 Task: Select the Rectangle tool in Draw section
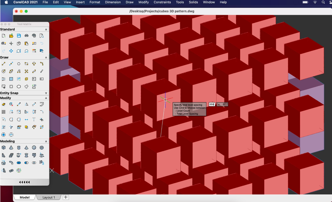[27, 64]
